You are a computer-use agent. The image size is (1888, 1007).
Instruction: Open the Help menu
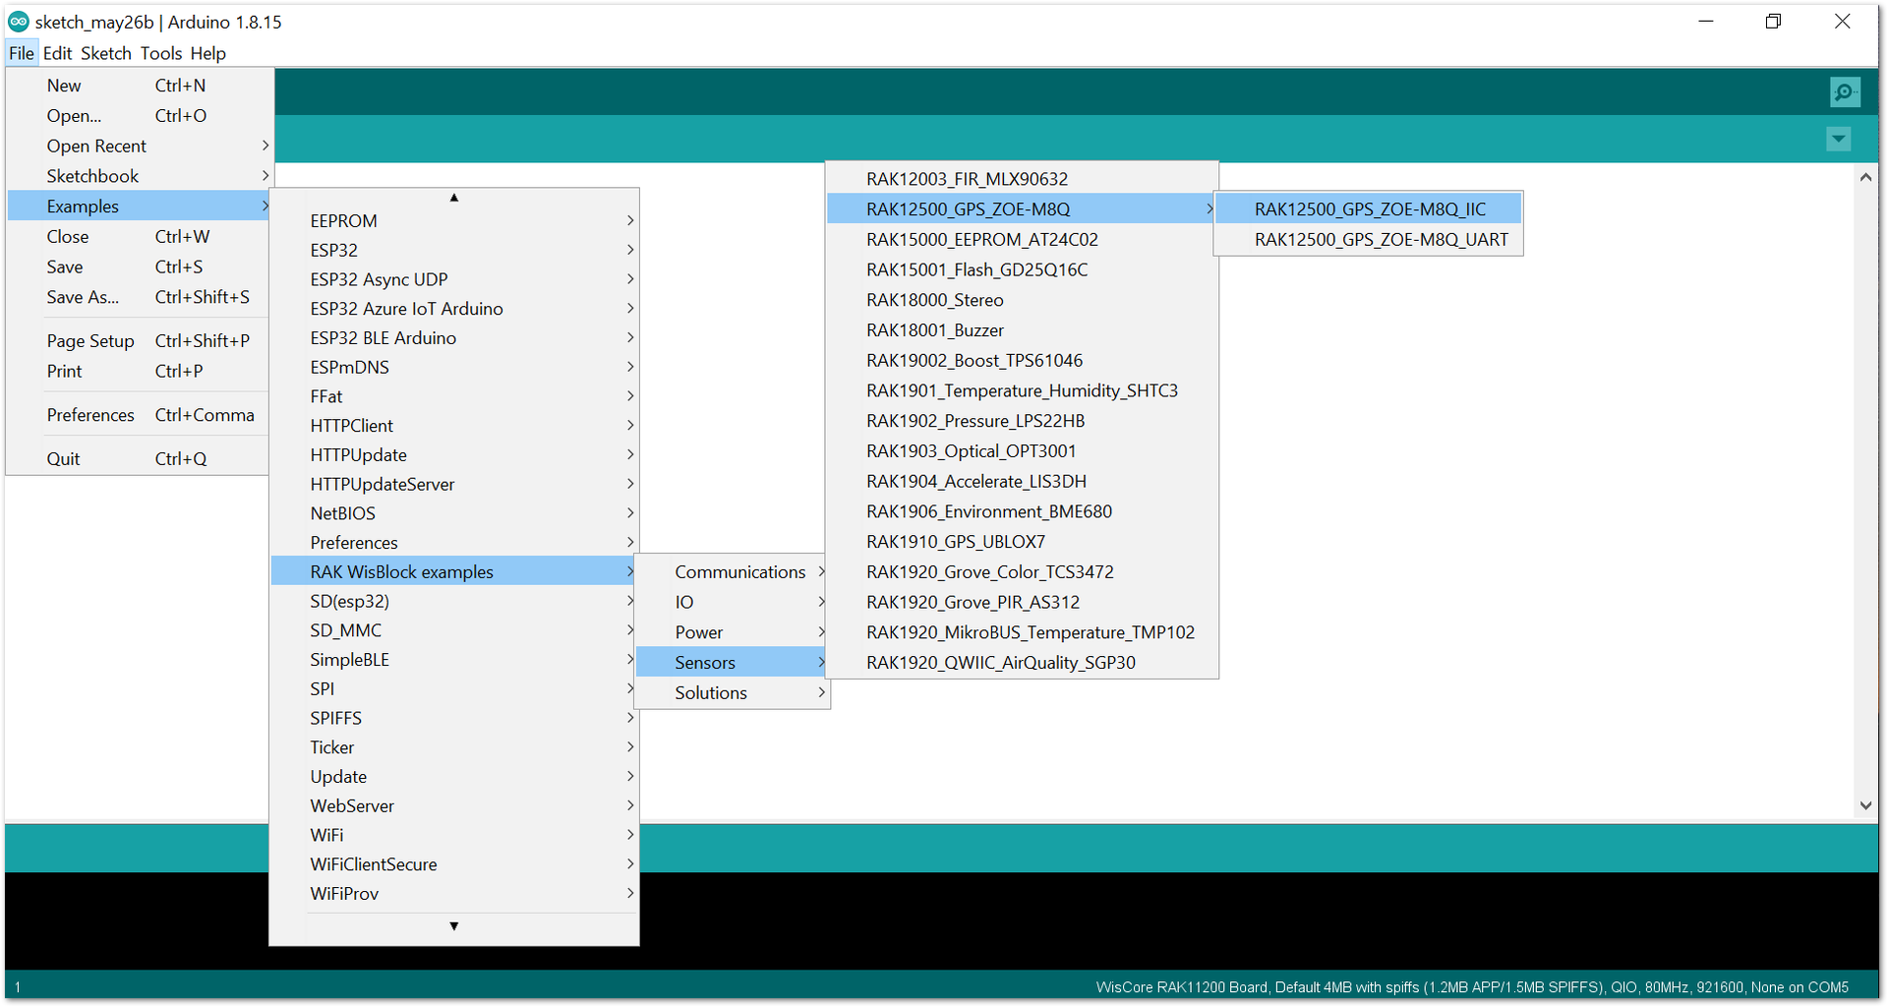[x=208, y=53]
